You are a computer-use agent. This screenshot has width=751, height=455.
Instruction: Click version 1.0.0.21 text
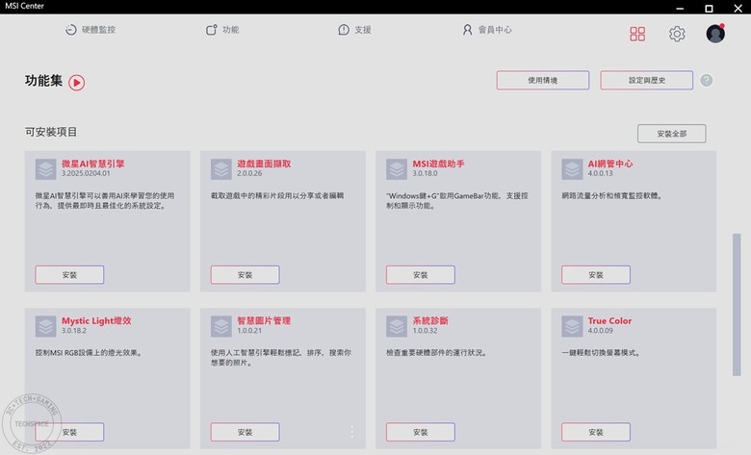pyautogui.click(x=249, y=331)
